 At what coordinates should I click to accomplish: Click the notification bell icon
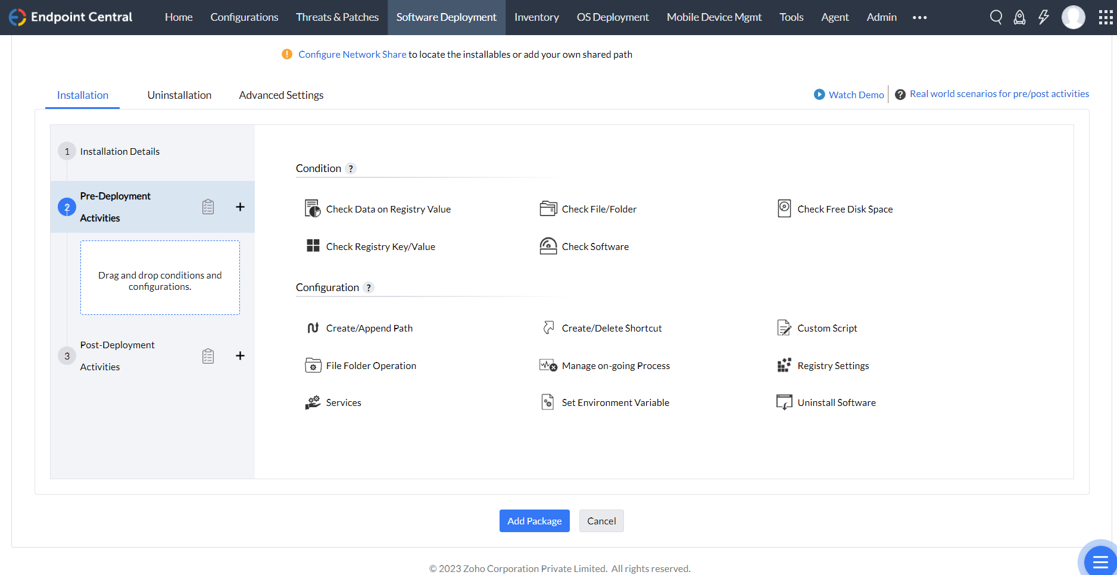(x=1019, y=17)
